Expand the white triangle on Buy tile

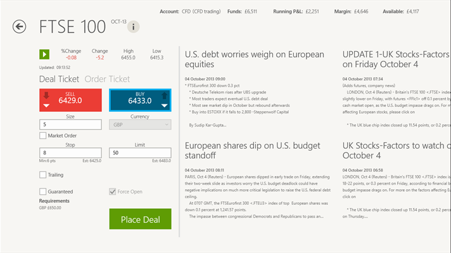[x=165, y=106]
